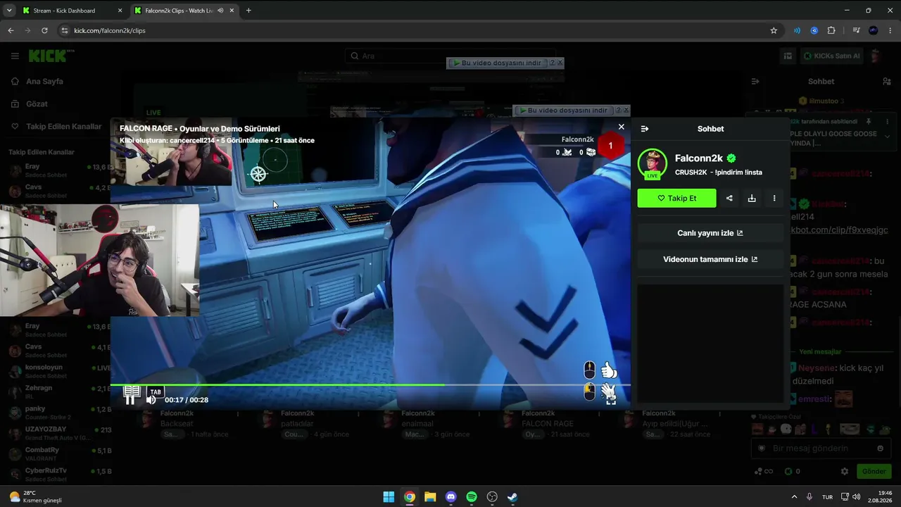Select Zehragn channel in sidebar

pos(59,392)
